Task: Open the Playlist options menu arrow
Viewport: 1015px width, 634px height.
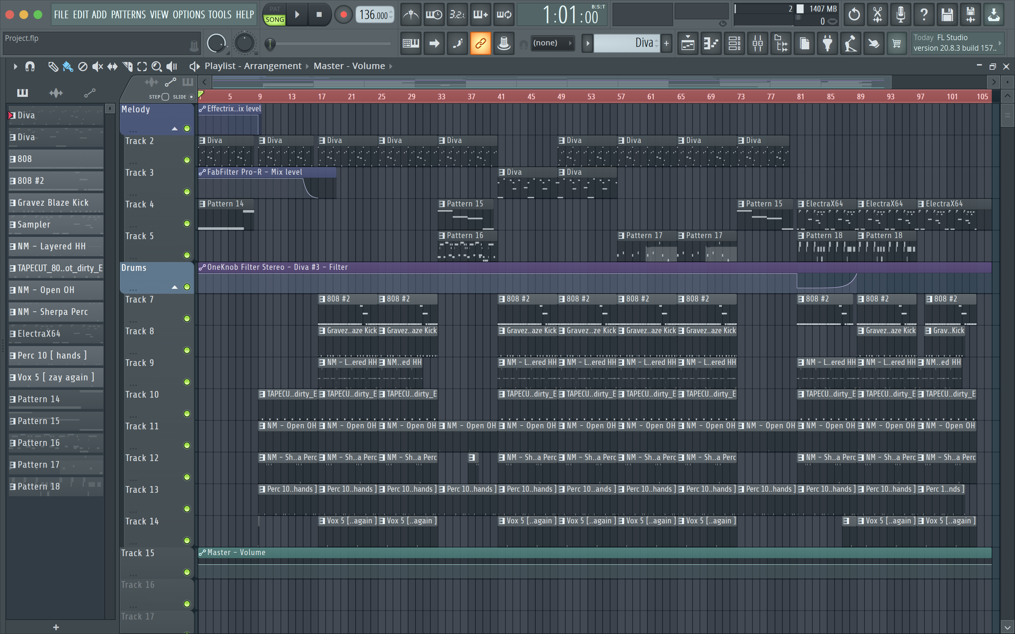Action: tap(15, 66)
